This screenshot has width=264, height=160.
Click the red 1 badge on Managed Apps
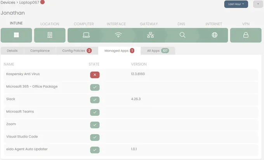[x=132, y=51]
